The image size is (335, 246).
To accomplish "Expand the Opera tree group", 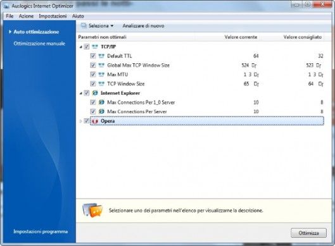I will coord(81,121).
